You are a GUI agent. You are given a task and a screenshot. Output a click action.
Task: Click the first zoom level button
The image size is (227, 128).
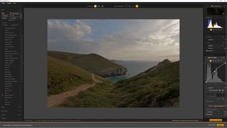pos(126,6)
